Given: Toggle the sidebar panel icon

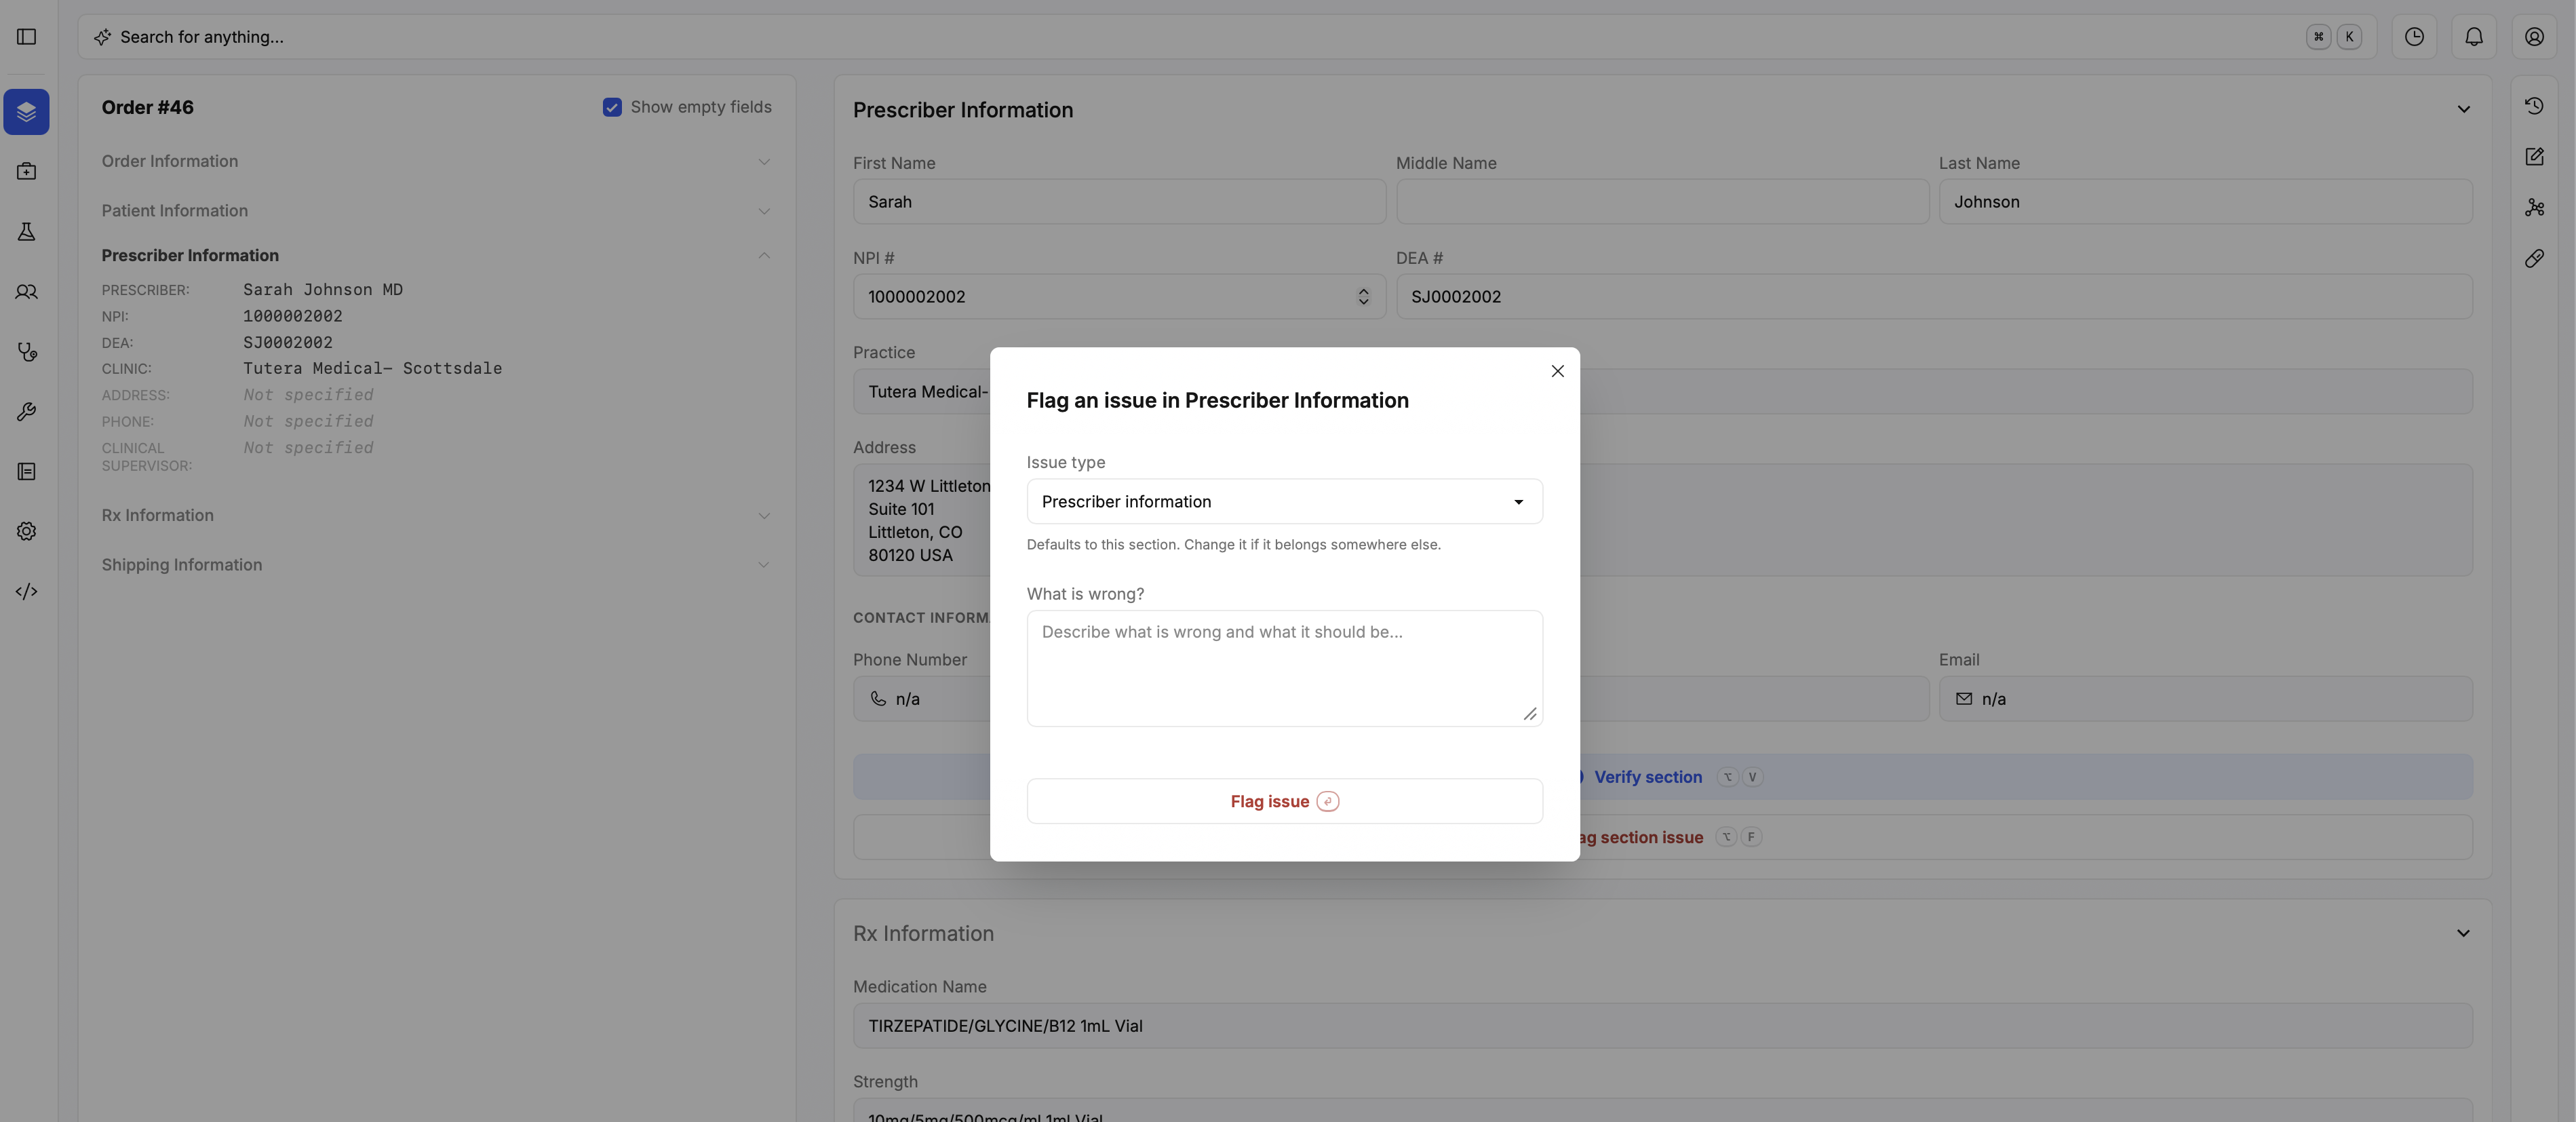Looking at the screenshot, I should point(27,37).
